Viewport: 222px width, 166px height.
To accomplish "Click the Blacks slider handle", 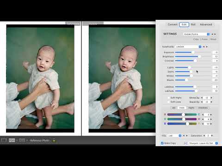I will tap(186, 80).
